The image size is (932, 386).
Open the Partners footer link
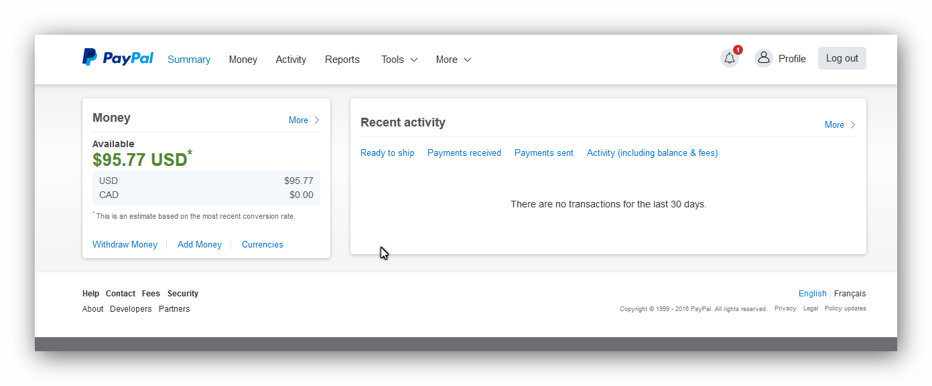[174, 309]
